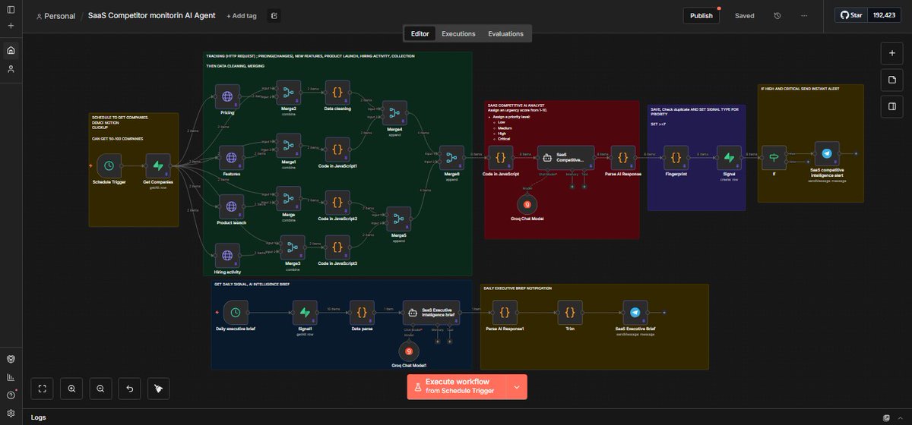The height and width of the screenshot is (425, 912).
Task: Click the add node plus button
Action: [892, 53]
